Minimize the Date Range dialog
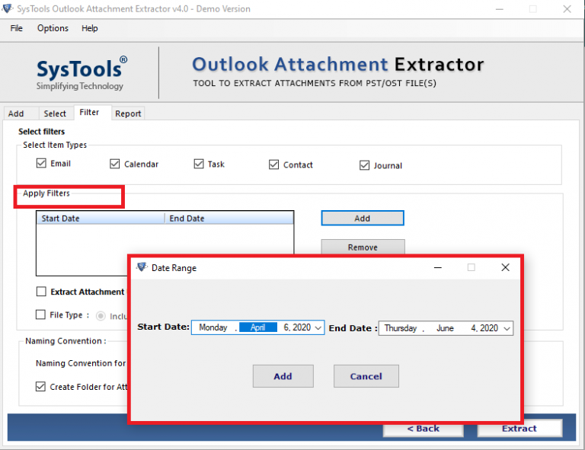The height and width of the screenshot is (450, 585). (437, 268)
